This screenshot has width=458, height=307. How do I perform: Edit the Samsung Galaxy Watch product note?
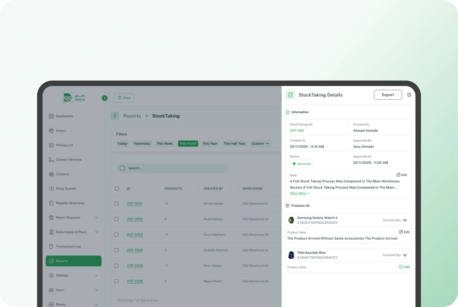pos(404,232)
